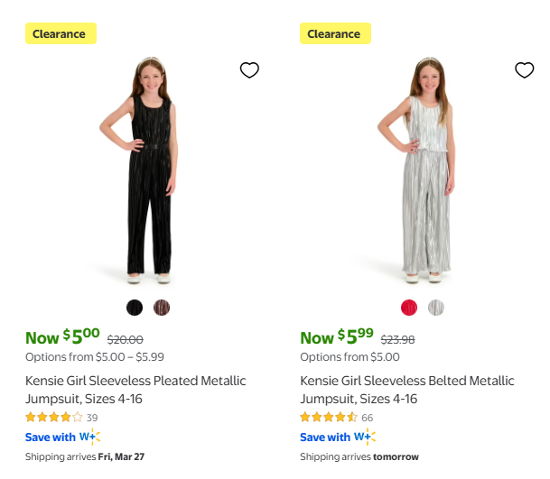The image size is (550, 479).
Task: Choose the red color swatch
Action: point(409,308)
